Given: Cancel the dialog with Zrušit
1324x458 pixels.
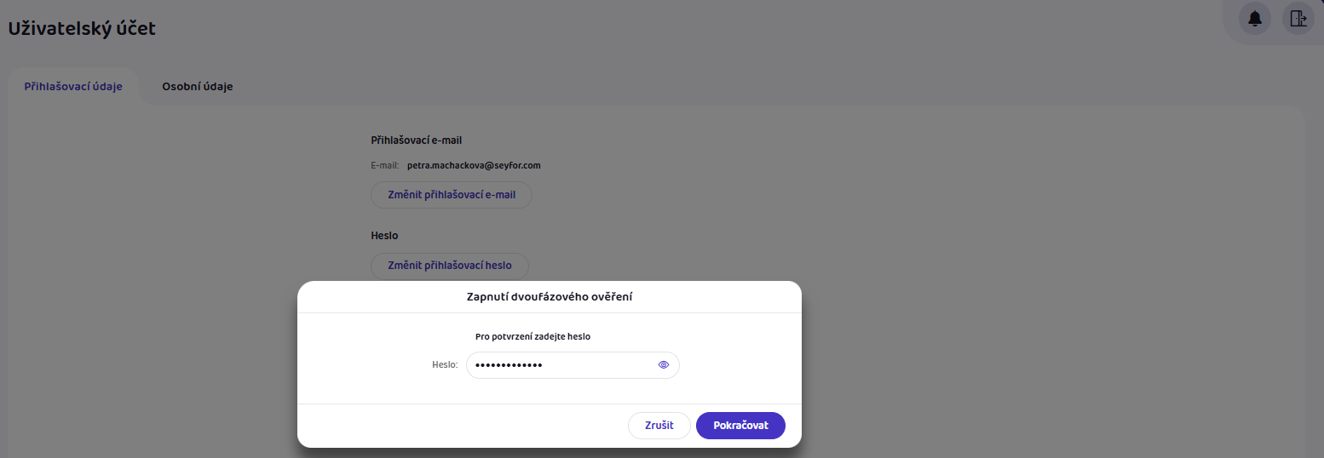Looking at the screenshot, I should (659, 426).
